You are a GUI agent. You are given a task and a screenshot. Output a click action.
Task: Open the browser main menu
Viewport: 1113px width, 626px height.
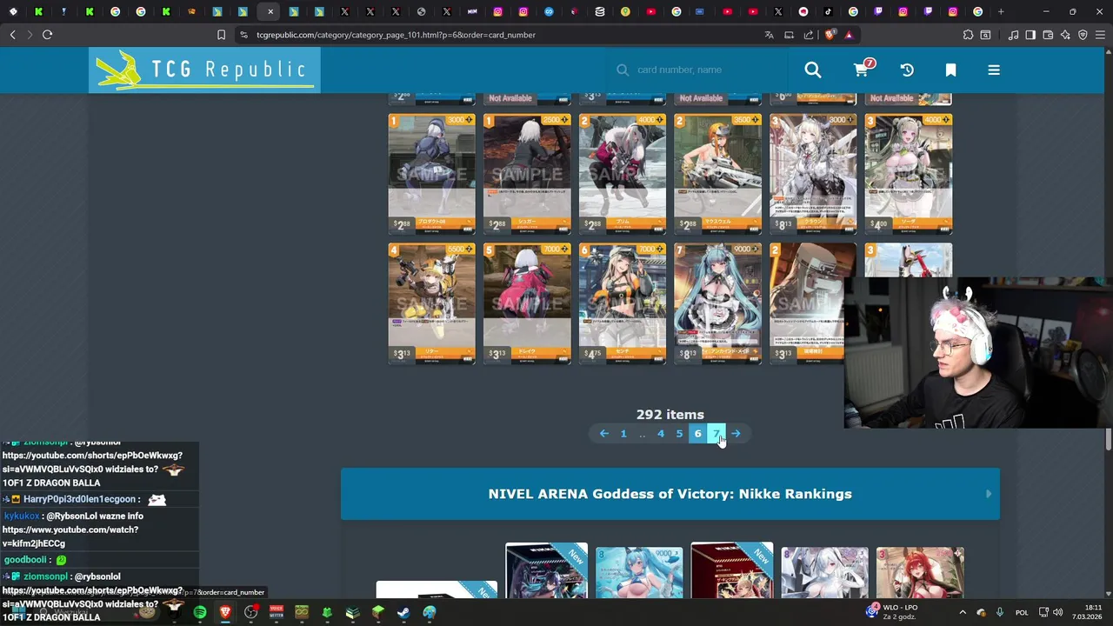pyautogui.click(x=1100, y=35)
